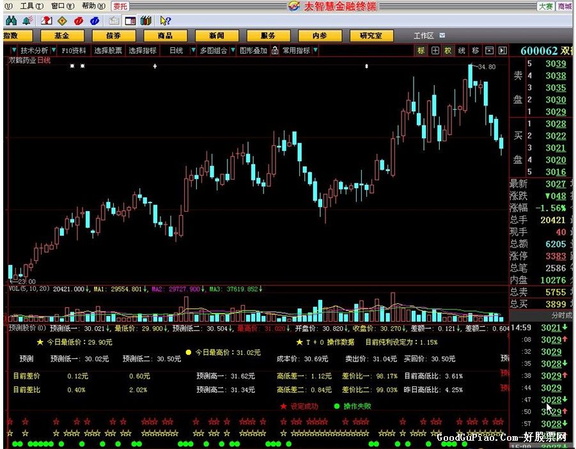Screen dimensions: 576x449
Task: Click the 多图组合 button
Action: point(214,51)
